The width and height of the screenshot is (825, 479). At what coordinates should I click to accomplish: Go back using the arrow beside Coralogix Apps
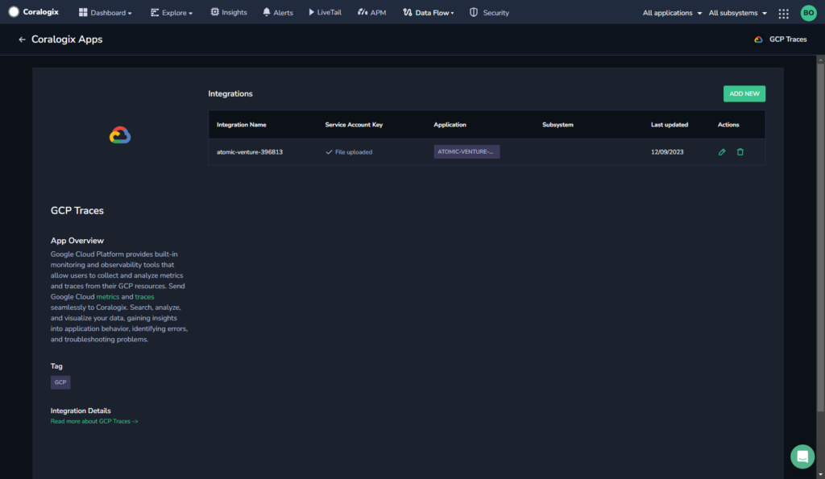pyautogui.click(x=22, y=39)
